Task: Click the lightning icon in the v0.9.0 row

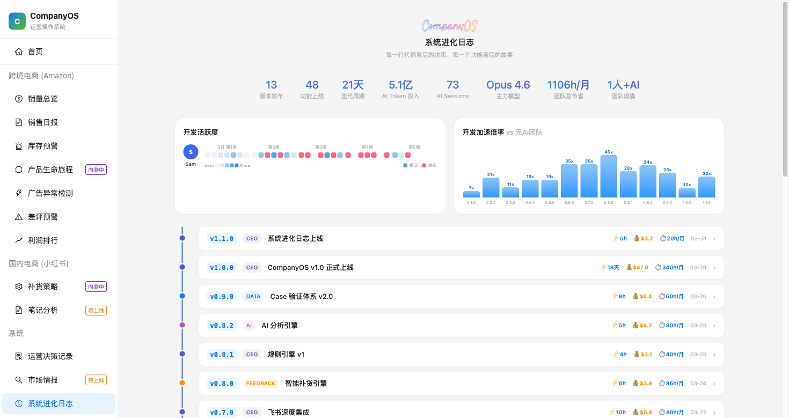Action: coord(615,296)
